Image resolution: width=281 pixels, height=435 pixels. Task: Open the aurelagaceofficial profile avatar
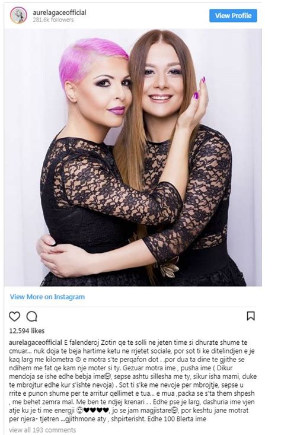pos(18,15)
